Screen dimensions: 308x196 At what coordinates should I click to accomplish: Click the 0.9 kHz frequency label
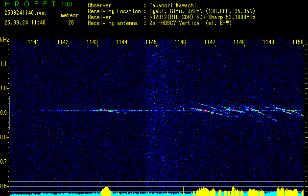[4, 113]
